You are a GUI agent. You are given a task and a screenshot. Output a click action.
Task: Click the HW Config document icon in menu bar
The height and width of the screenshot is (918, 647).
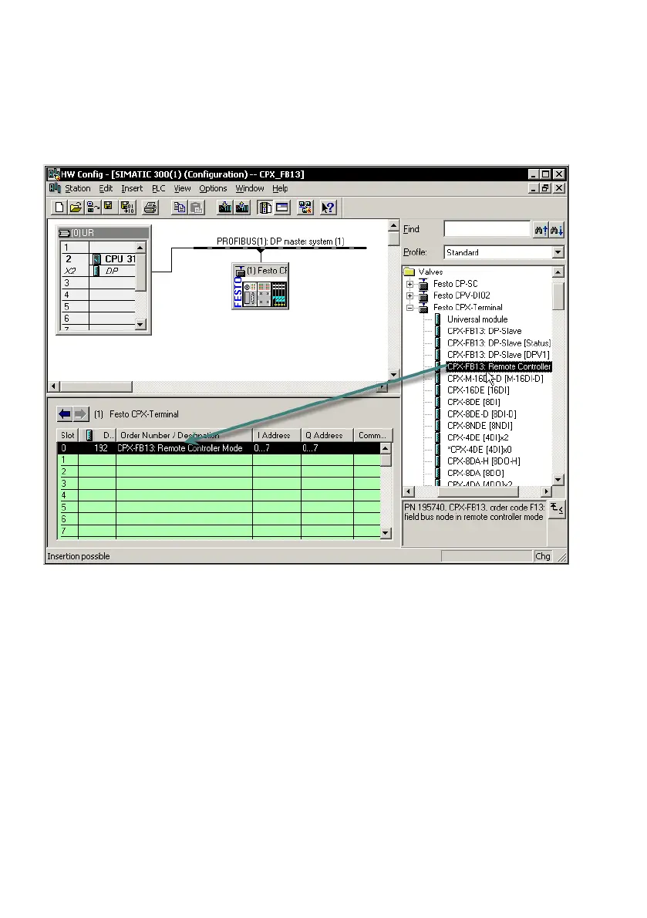pyautogui.click(x=55, y=188)
